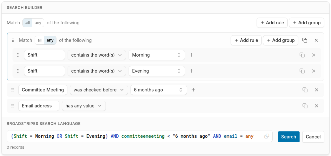Open the has any value operator dropdown
Image resolution: width=331 pixels, height=156 pixels.
pos(84,106)
